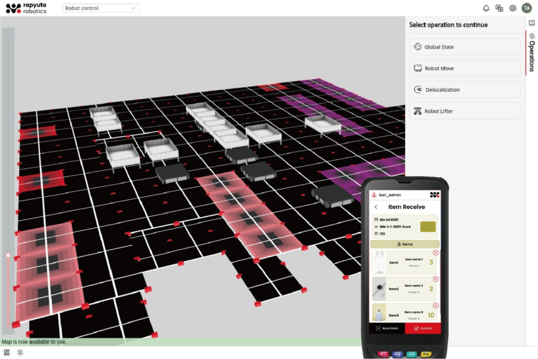Go back from Item Receive on handheld
This screenshot has width=538, height=359.
376,207
